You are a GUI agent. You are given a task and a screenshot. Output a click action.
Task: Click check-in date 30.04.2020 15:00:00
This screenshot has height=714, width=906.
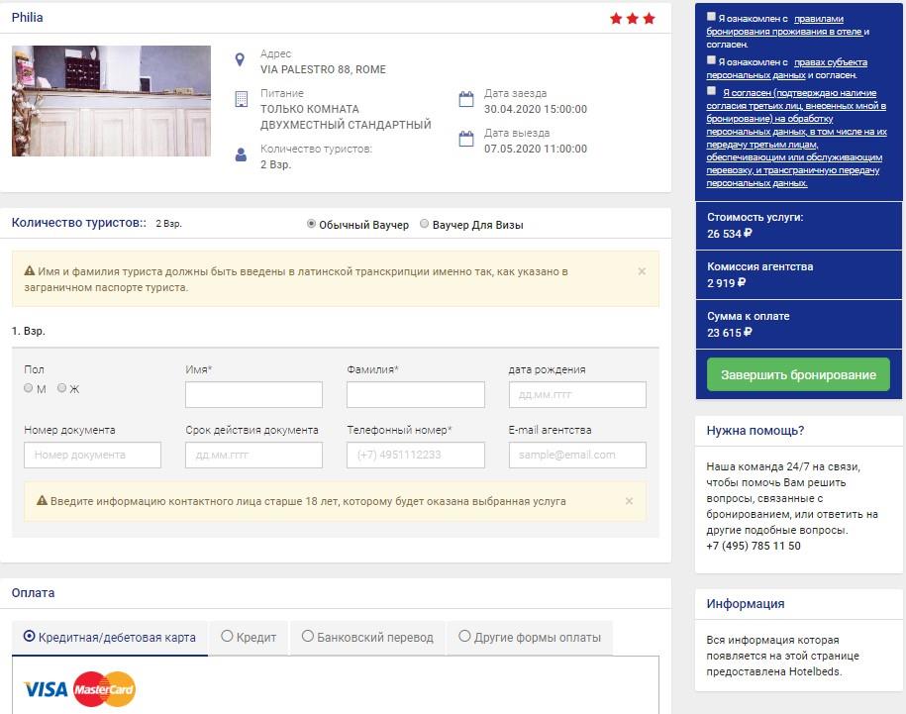point(536,109)
